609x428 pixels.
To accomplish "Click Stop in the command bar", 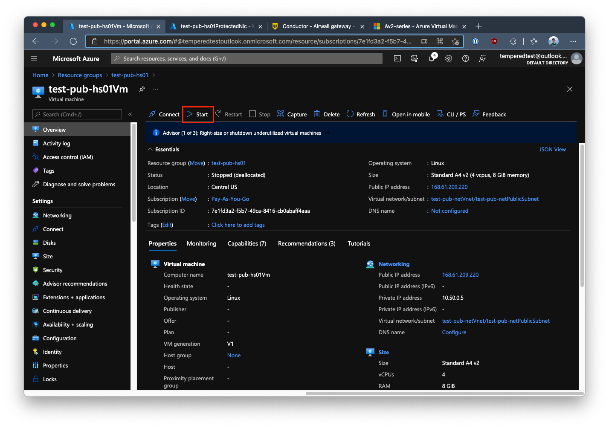I will click(260, 114).
